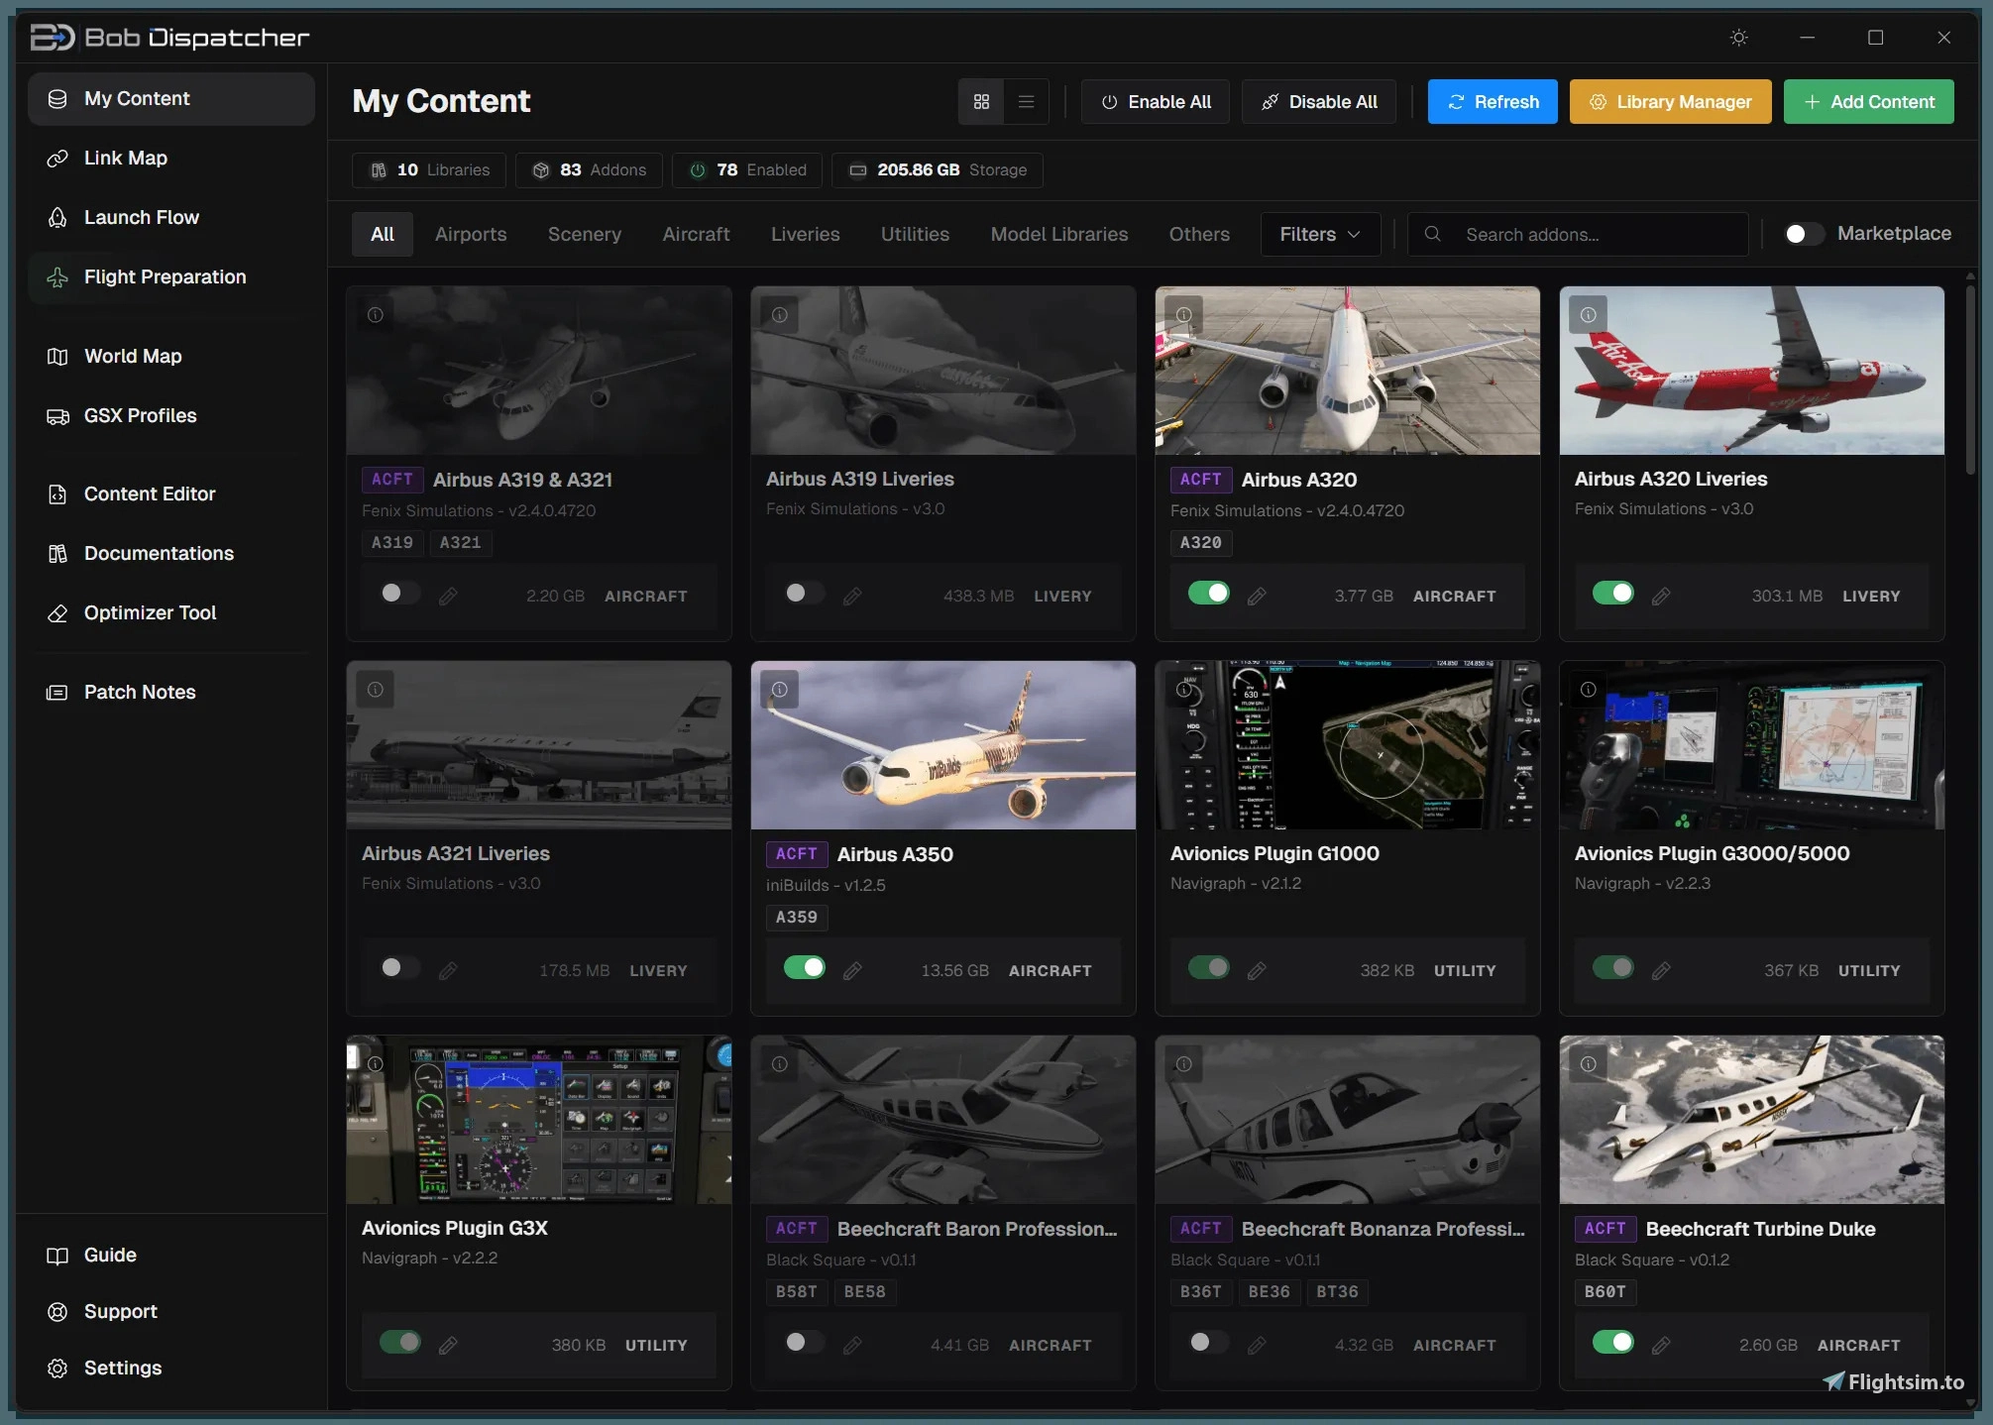1993x1425 pixels.
Task: Switch to list view layout icon
Action: pyautogui.click(x=1026, y=102)
